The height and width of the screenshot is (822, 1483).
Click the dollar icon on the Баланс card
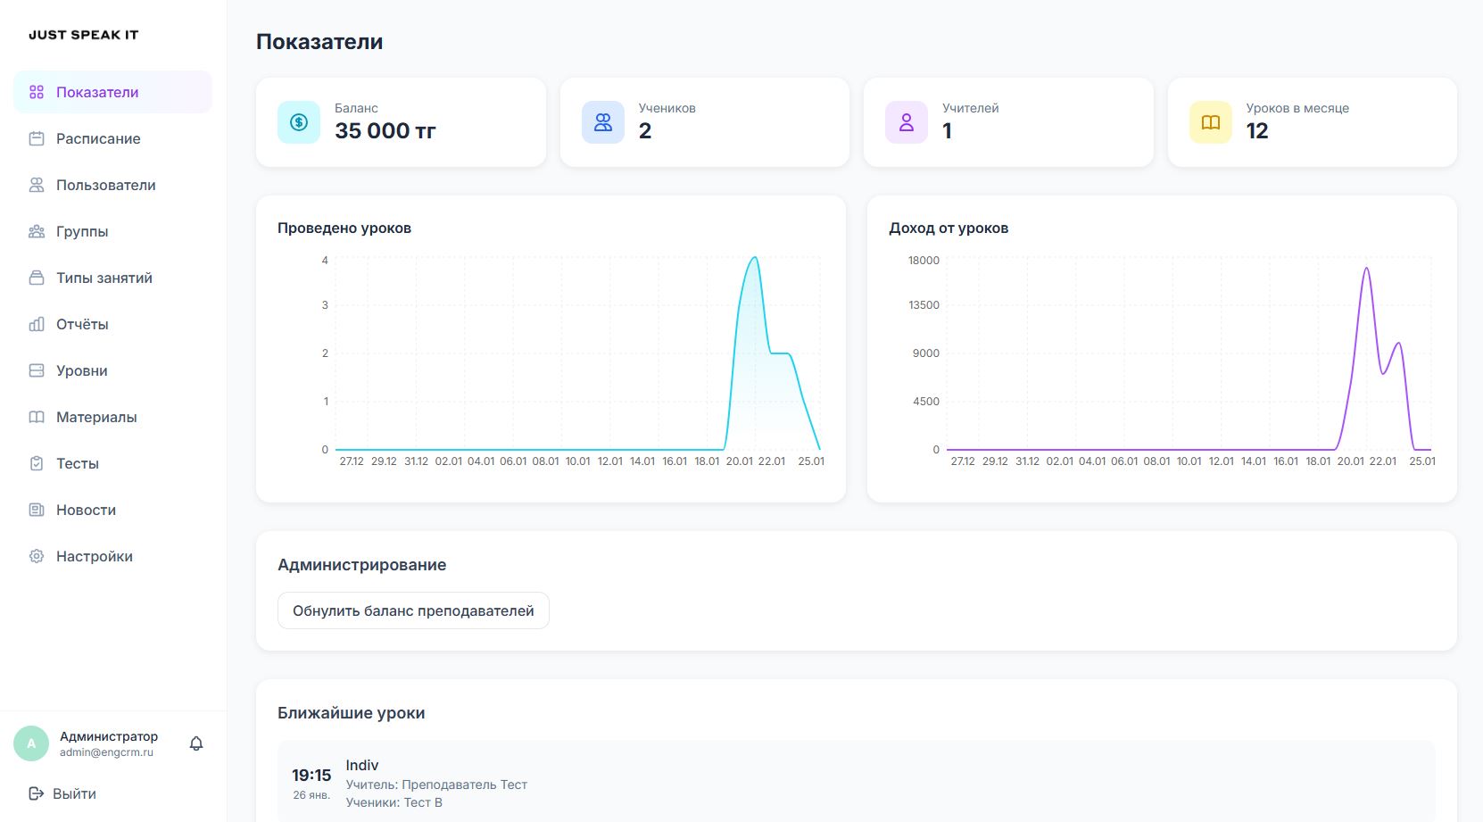point(298,121)
